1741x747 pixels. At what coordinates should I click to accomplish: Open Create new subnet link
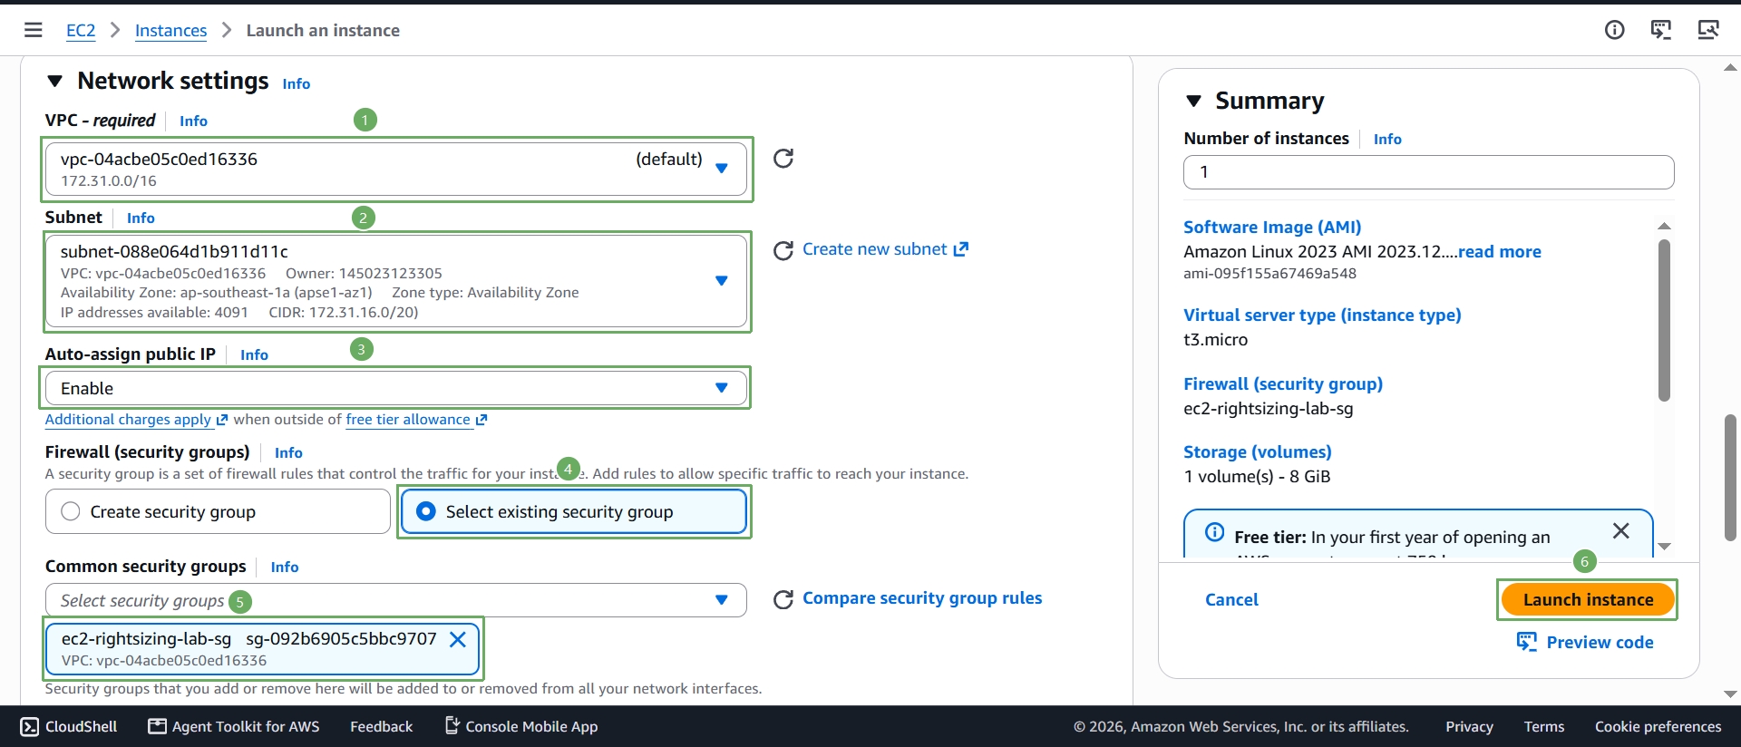coord(885,249)
